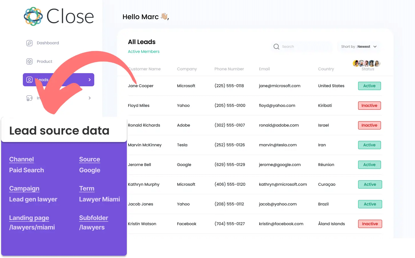Open the Sort by Newest dropdown
The image size is (415, 258).
[x=359, y=47]
